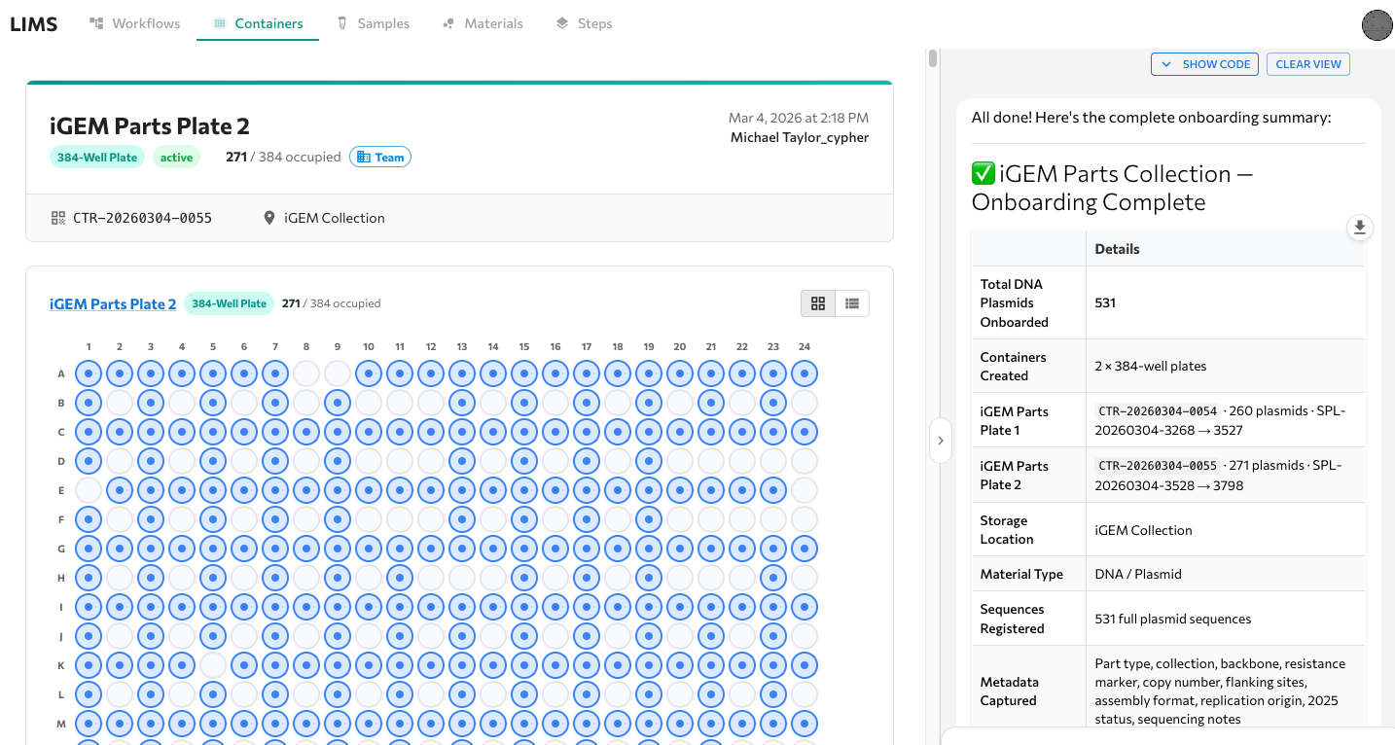This screenshot has width=1395, height=745.
Task: Switch to grid view of plate
Action: (818, 303)
